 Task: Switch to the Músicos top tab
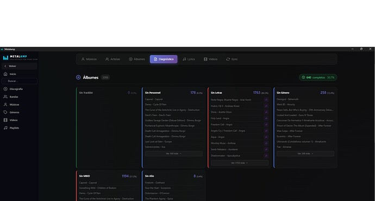click(x=89, y=59)
